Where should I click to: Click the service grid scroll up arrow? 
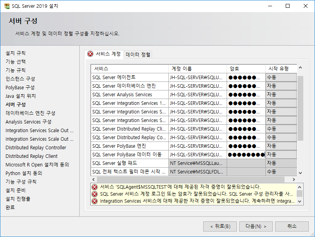coord(300,68)
